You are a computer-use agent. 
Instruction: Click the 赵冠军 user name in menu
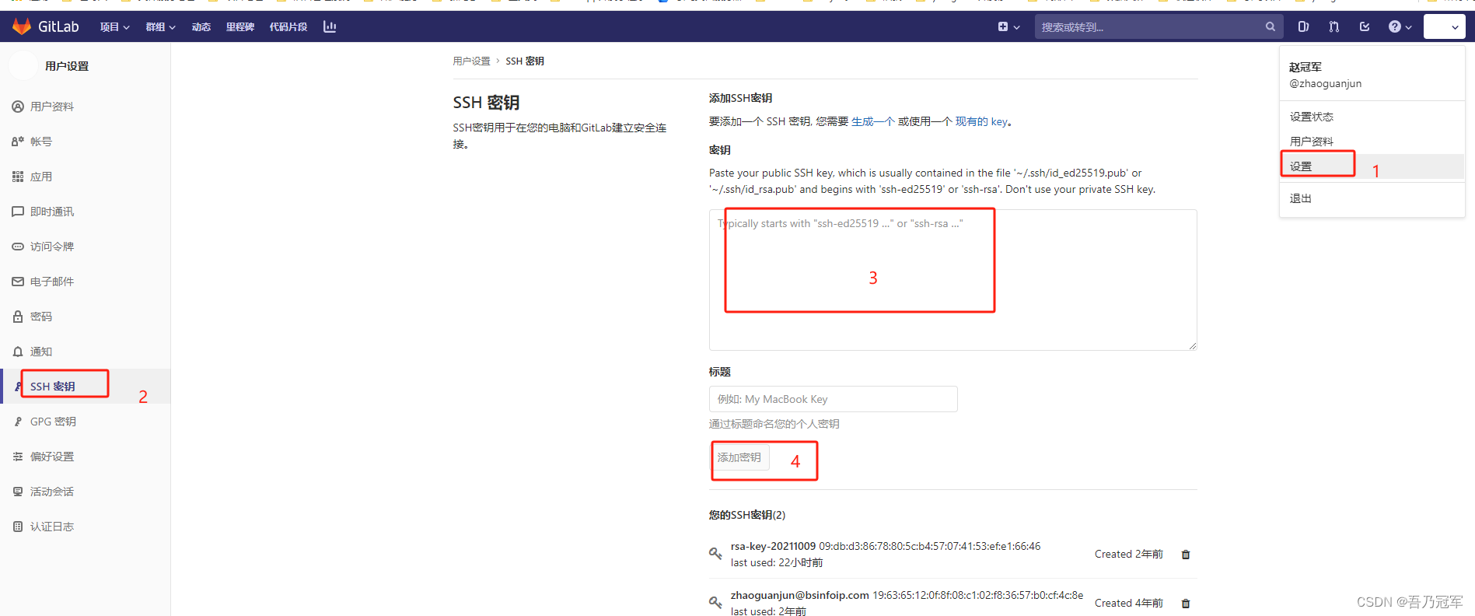point(1305,67)
